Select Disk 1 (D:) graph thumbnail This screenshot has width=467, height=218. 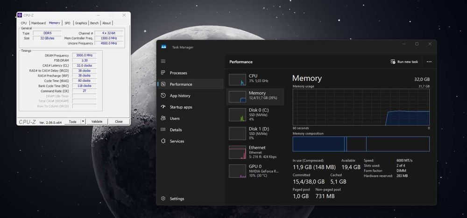tap(237, 134)
